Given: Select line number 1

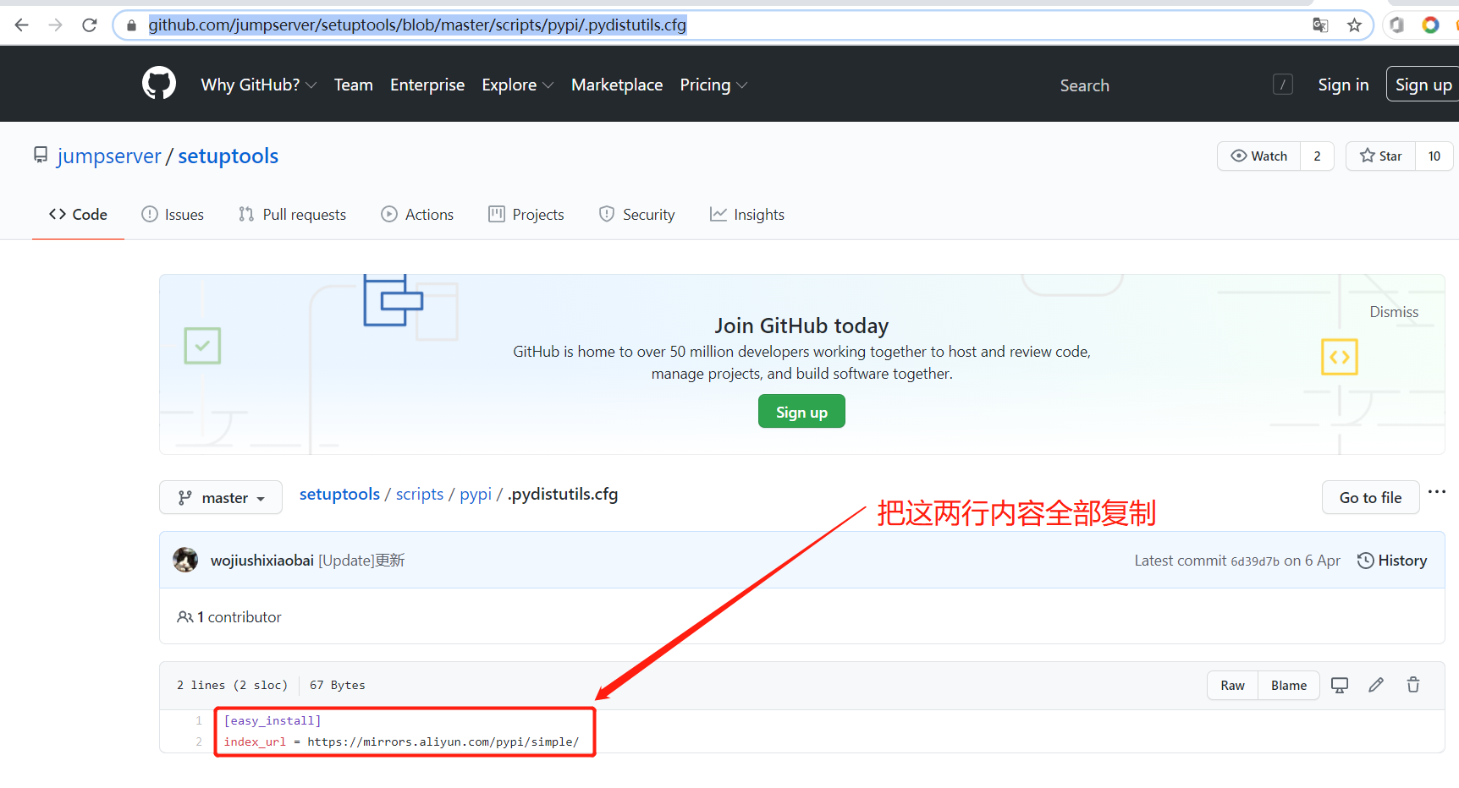Looking at the screenshot, I should (199, 720).
